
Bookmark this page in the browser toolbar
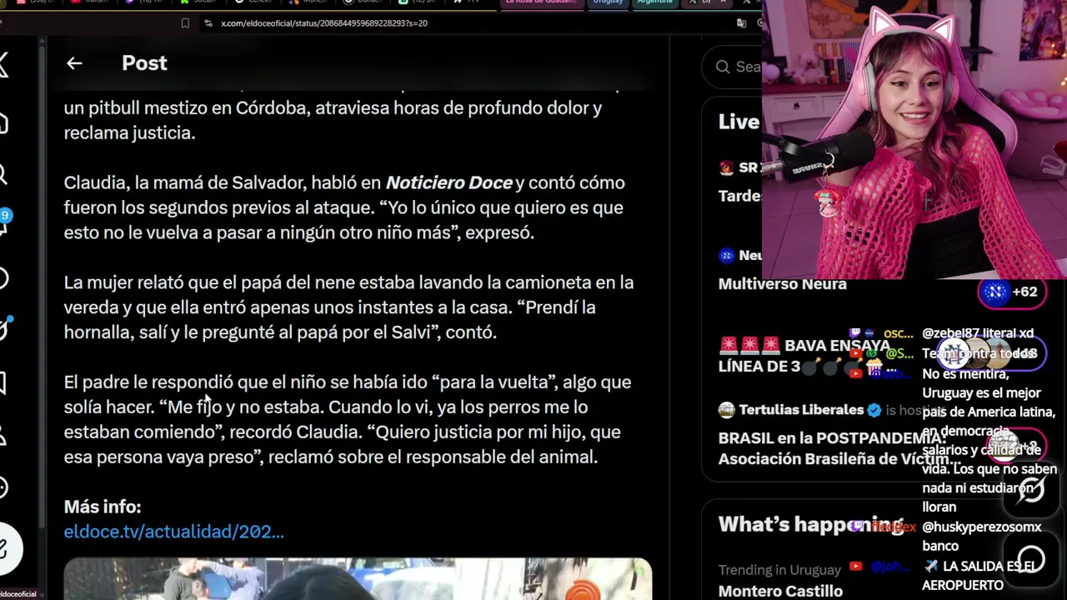pyautogui.click(x=185, y=23)
